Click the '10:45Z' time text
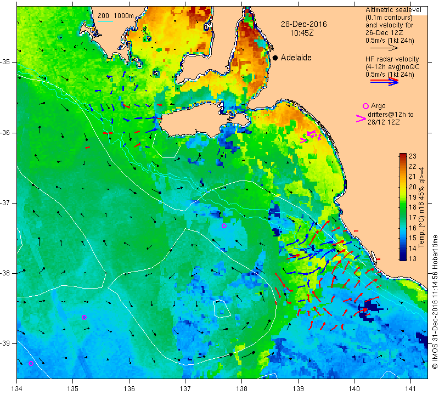The image size is (439, 395). [x=301, y=33]
